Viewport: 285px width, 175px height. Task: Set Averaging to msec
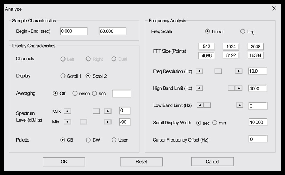pyautogui.click(x=75, y=94)
